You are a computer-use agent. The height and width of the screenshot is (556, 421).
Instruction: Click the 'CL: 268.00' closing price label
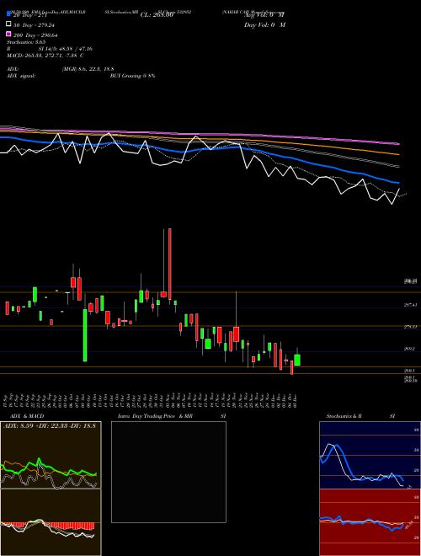point(157,15)
